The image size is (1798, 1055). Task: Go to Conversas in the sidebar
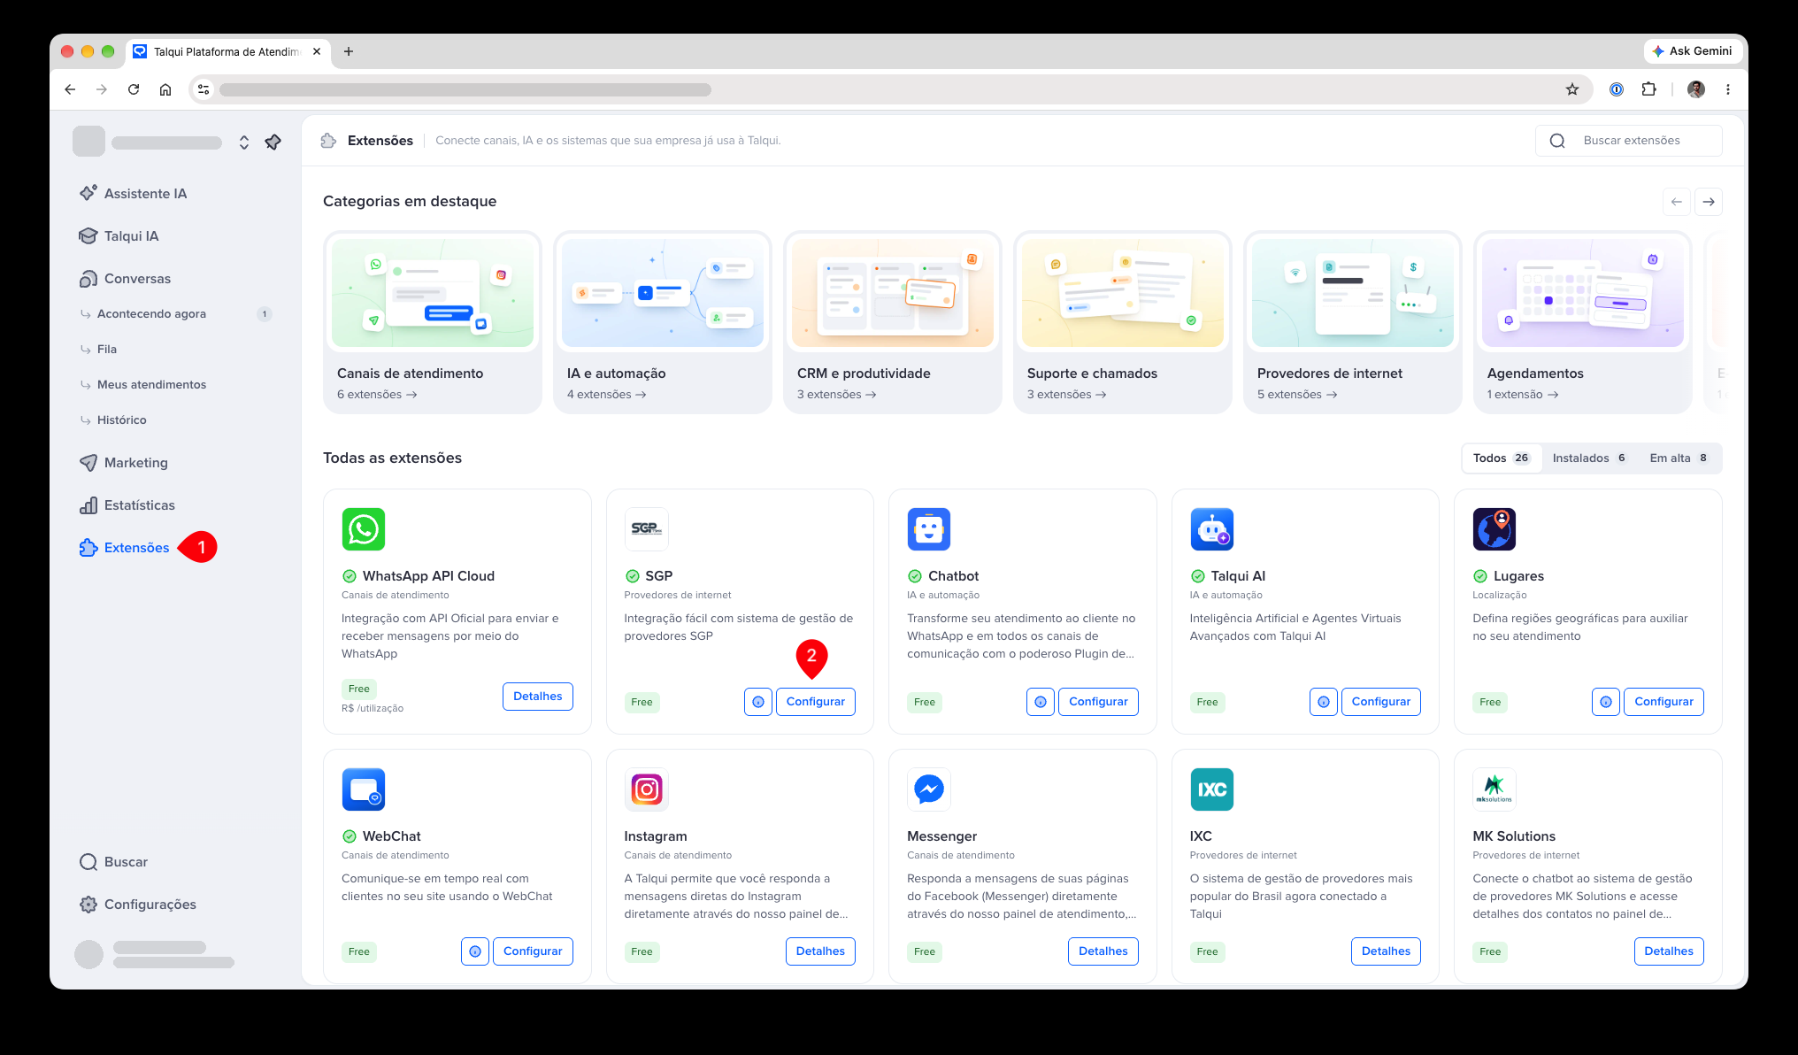[125, 278]
